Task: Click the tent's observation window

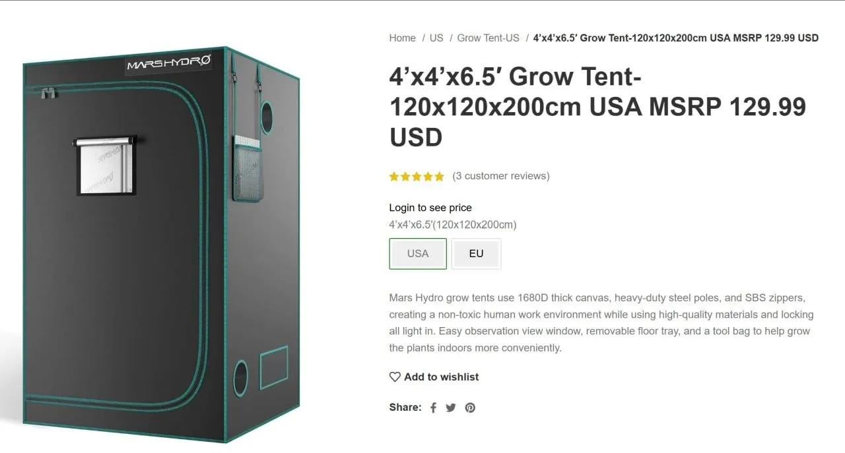Action: coord(106,166)
